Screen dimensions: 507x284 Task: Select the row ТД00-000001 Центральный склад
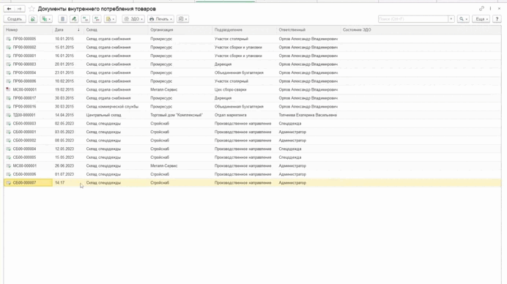point(252,115)
